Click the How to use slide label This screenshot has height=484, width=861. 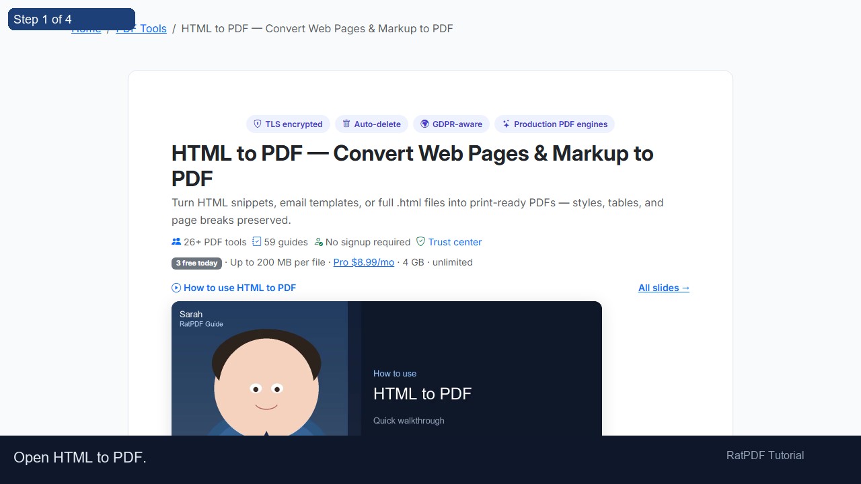(x=395, y=374)
